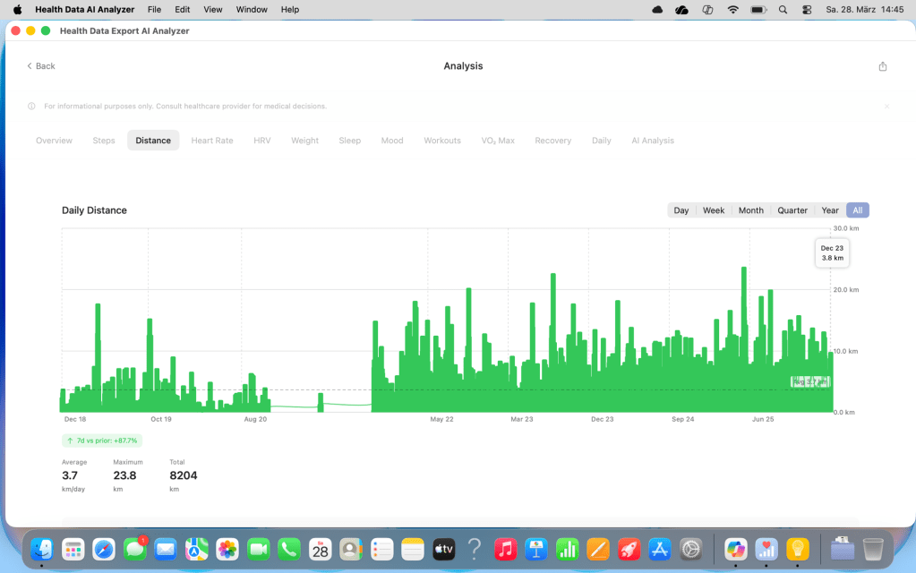
Task: Open the Music app in the Dock
Action: [505, 549]
